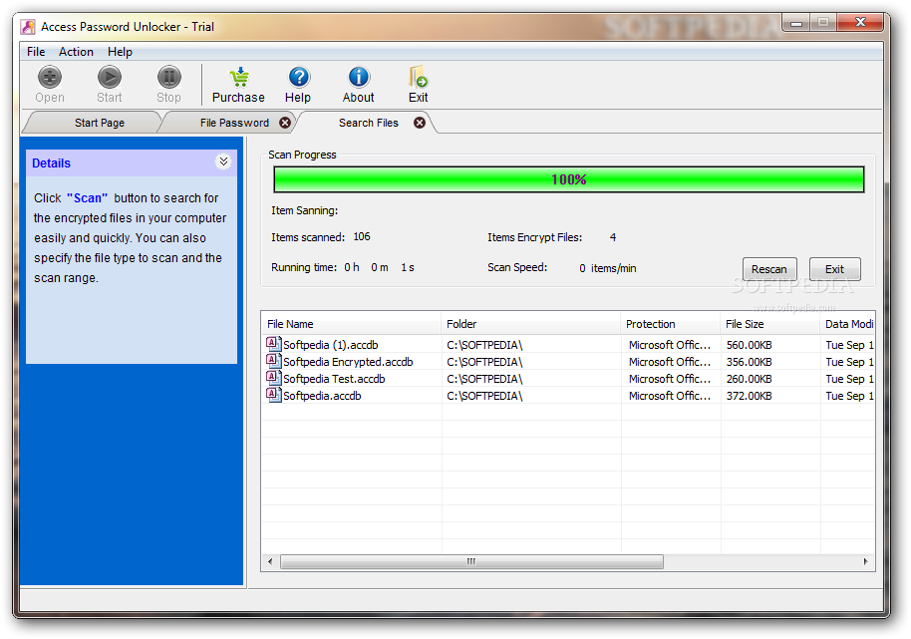This screenshot has width=911, height=639.
Task: Click the Exit button in Scan Progress
Action: pyautogui.click(x=835, y=269)
